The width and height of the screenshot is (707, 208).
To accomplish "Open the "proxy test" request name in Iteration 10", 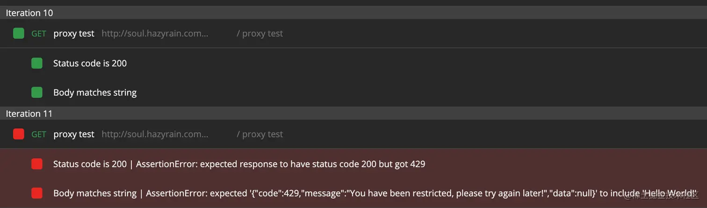I will [x=74, y=34].
